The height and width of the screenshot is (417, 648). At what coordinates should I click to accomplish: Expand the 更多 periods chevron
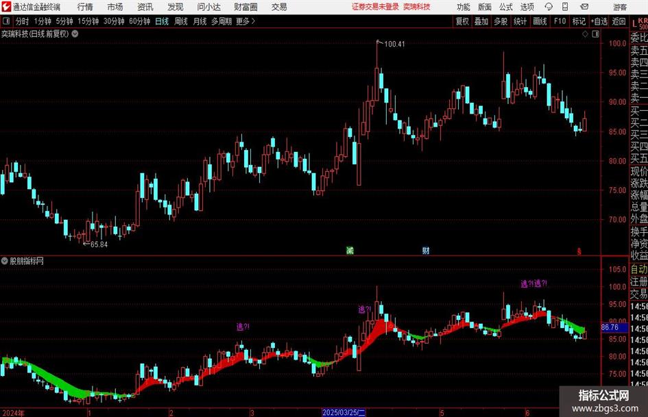pos(253,21)
